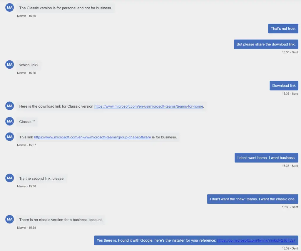
Task: Click Marvin's "Classic **" correction message
Action: pyautogui.click(x=27, y=122)
